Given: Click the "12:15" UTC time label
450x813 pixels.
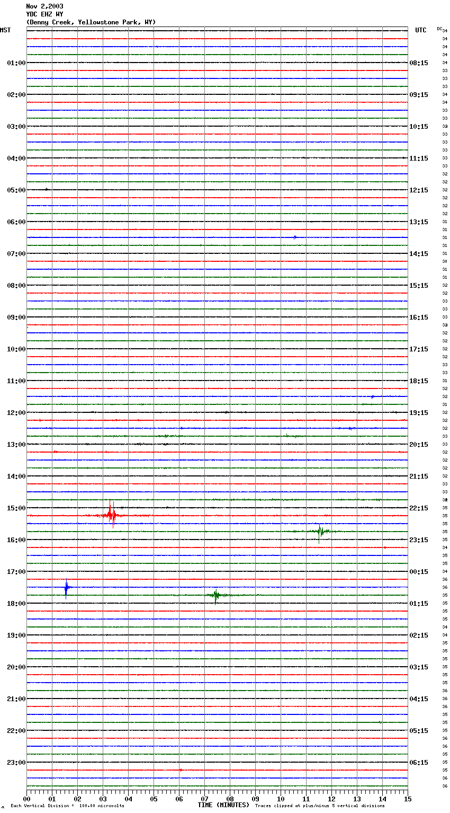Looking at the screenshot, I should pyautogui.click(x=419, y=190).
